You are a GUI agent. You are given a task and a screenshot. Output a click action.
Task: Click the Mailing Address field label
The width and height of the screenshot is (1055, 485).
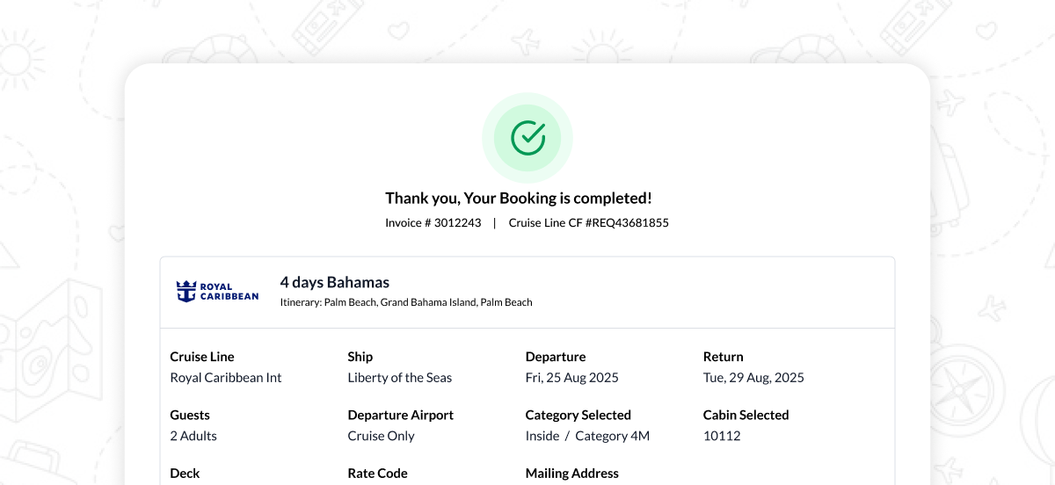(571, 473)
